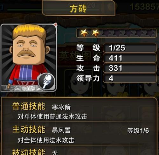The width and height of the screenshot is (159, 155).
Task: Tap the level value 1/25 field
Action: pos(130,48)
